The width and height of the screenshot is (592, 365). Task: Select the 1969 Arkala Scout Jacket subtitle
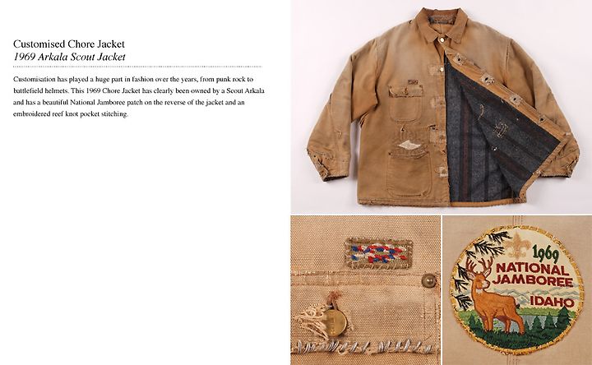pyautogui.click(x=69, y=57)
